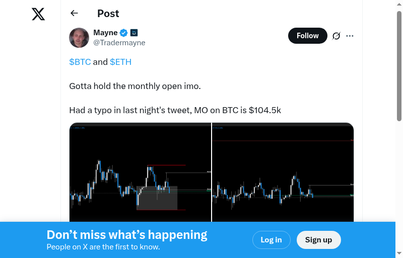Click the scrollbar down arrow
This screenshot has height=258, width=403.
coord(399,253)
